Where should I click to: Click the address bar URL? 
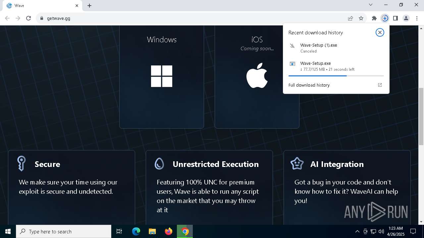click(x=59, y=18)
